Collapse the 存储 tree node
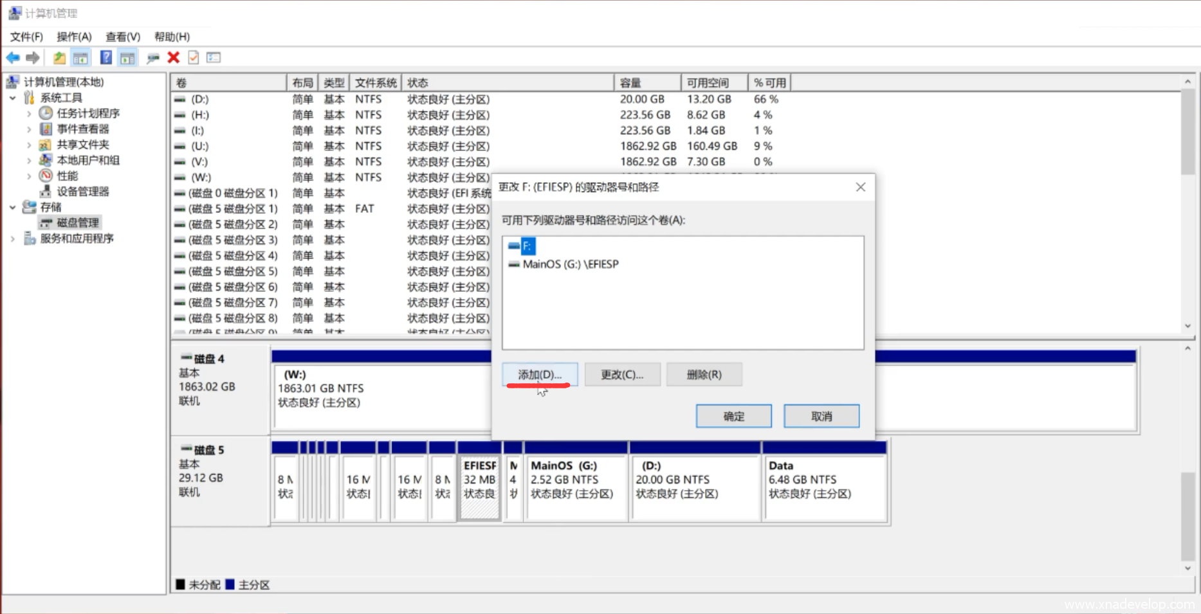Viewport: 1201px width, 614px height. click(13, 207)
